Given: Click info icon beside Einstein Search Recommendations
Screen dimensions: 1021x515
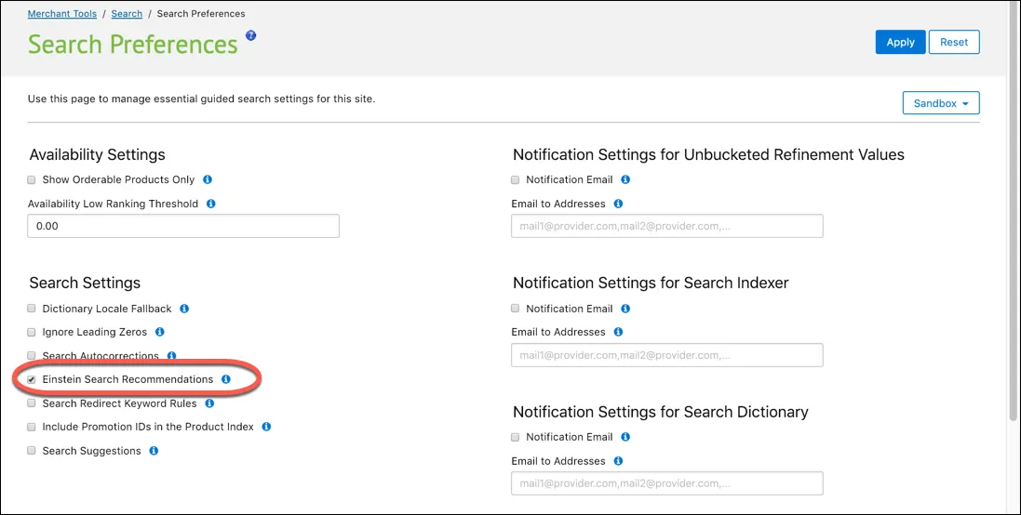Looking at the screenshot, I should [226, 379].
